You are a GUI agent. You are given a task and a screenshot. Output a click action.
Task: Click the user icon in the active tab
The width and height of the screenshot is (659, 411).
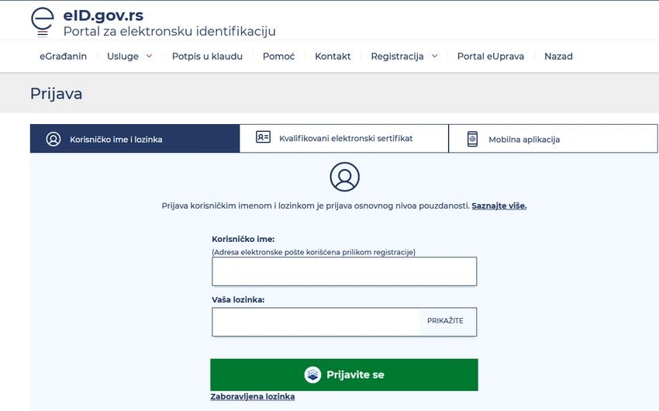click(x=53, y=139)
